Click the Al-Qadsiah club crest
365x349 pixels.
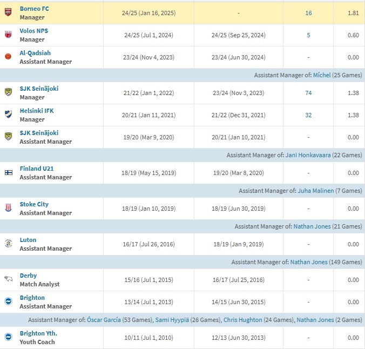click(x=8, y=57)
